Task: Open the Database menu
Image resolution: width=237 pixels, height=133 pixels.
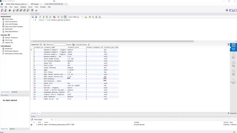Action: click(x=23, y=7)
